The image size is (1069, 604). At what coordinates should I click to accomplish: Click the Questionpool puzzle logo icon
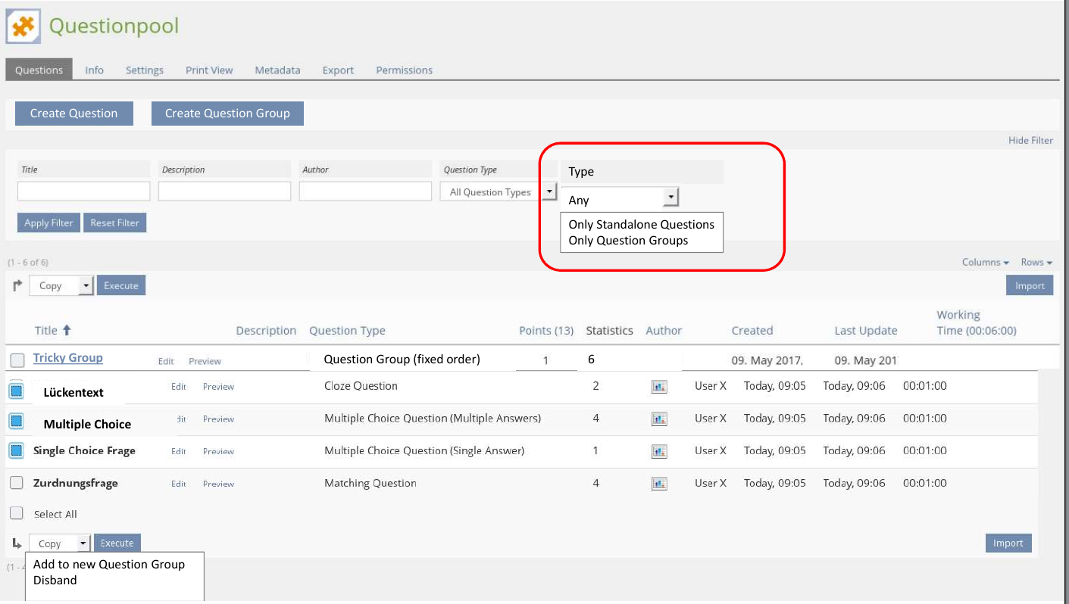23,26
